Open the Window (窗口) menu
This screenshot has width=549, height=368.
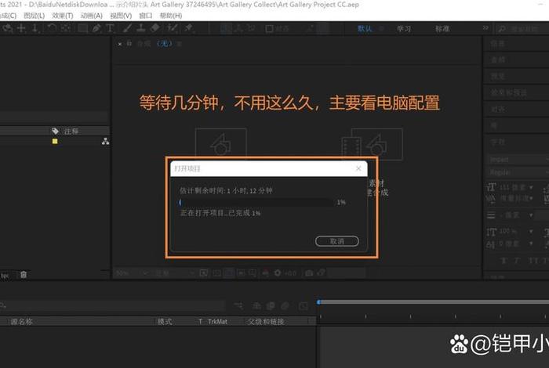tap(146, 16)
